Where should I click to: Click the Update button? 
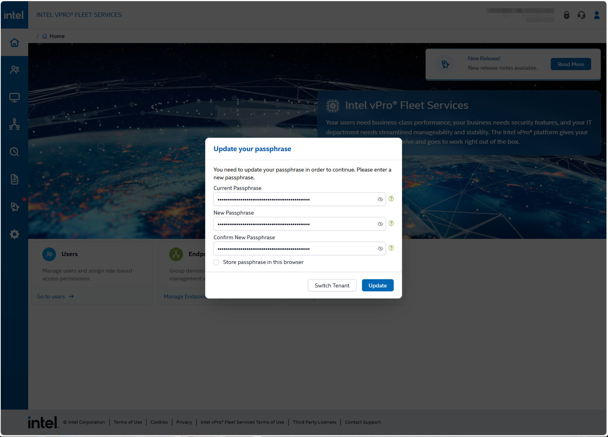click(378, 285)
